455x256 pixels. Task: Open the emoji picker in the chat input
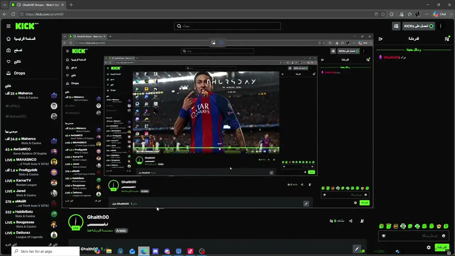coord(443,236)
